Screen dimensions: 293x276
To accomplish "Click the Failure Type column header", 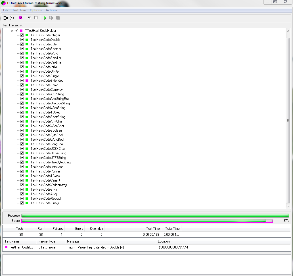I will (x=51, y=241).
